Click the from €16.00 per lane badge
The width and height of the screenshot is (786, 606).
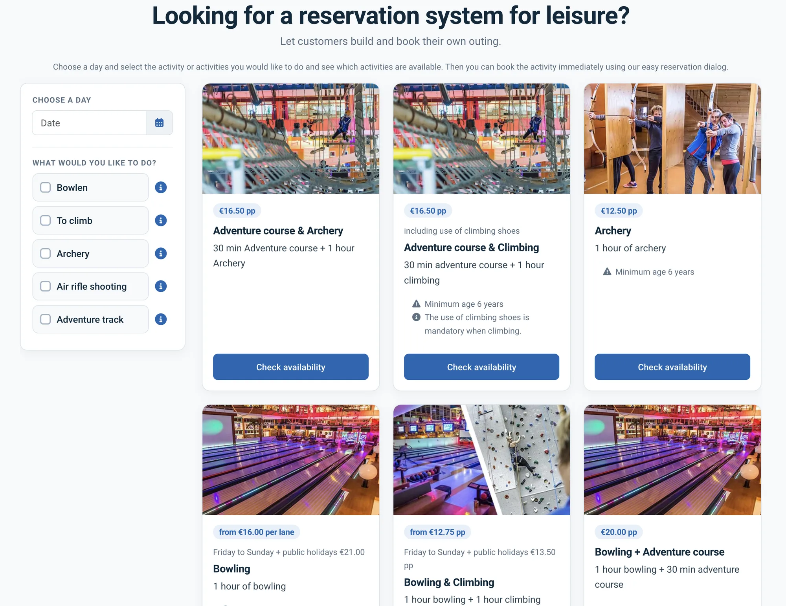[256, 532]
